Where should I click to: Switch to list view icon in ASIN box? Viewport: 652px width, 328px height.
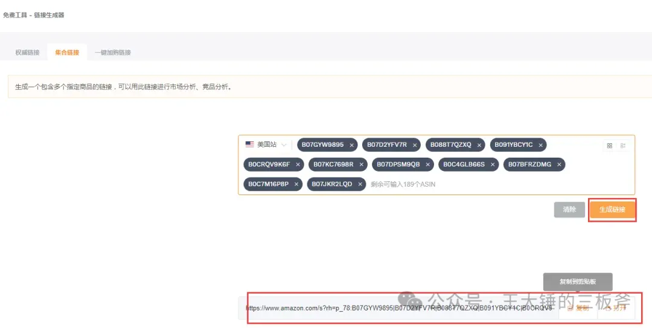[x=623, y=146]
